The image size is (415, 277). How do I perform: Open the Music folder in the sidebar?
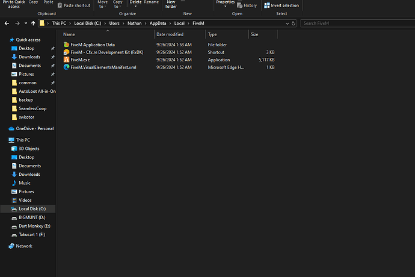coord(25,182)
